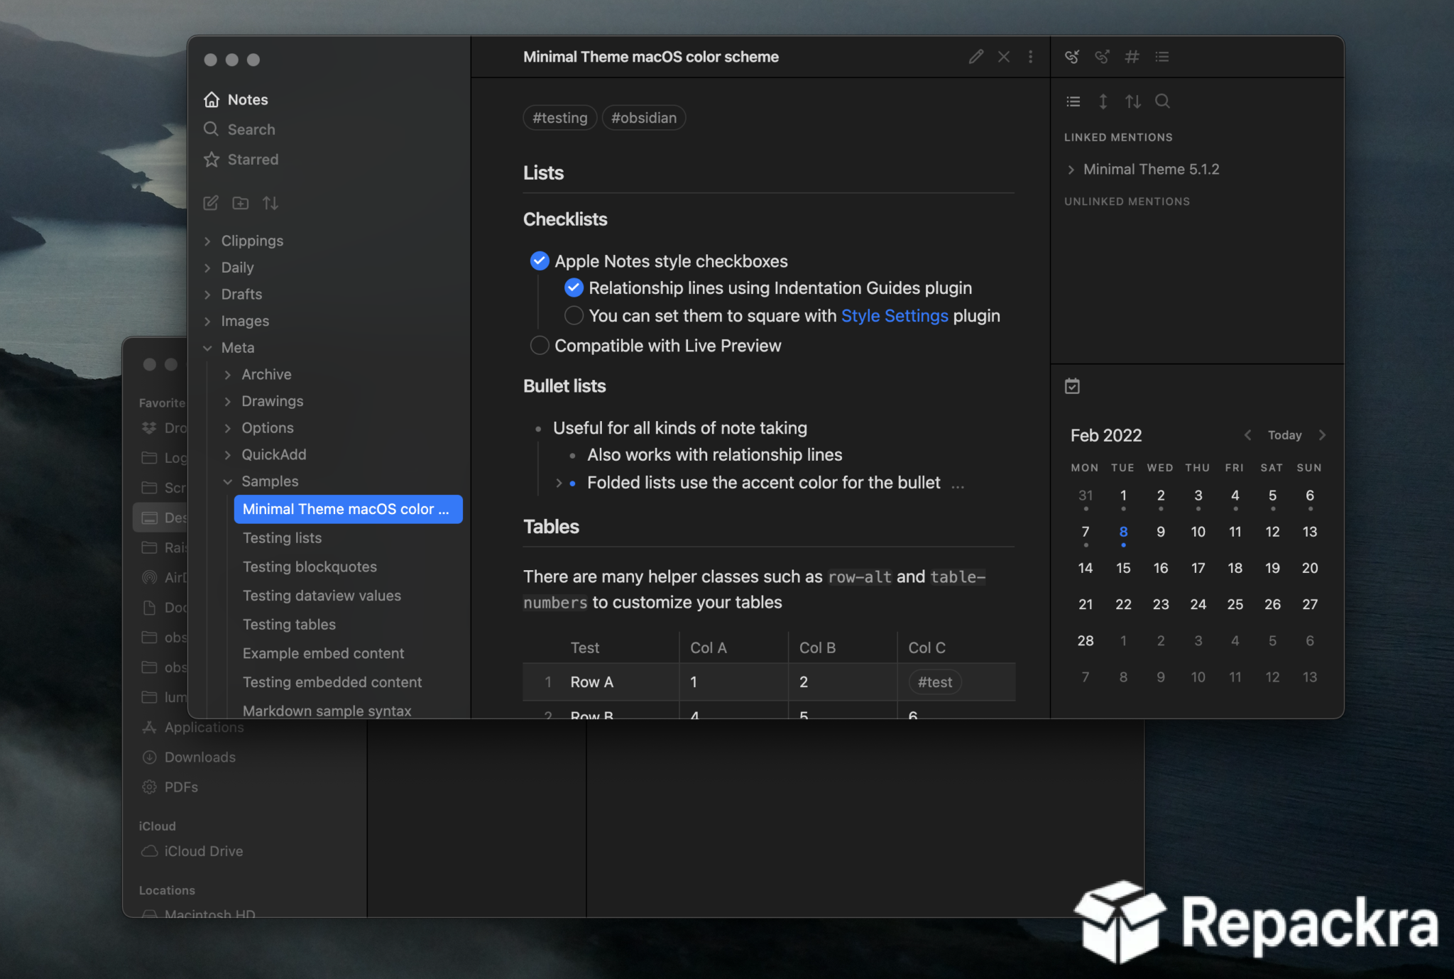Image resolution: width=1454 pixels, height=979 pixels.
Task: Toggle show more context in backlinks
Action: [1103, 102]
